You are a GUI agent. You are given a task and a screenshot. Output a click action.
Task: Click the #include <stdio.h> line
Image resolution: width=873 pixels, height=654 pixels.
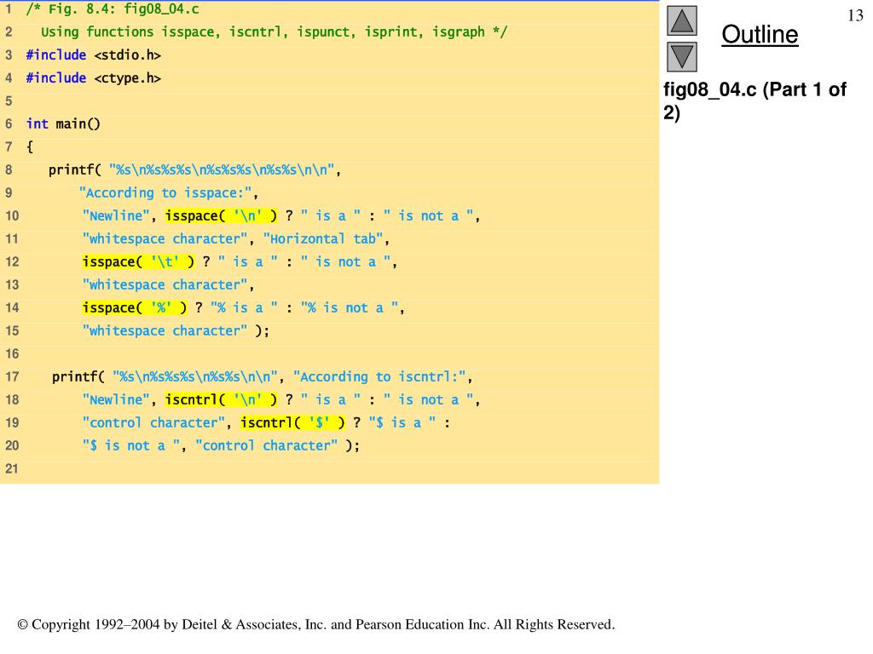tap(94, 55)
